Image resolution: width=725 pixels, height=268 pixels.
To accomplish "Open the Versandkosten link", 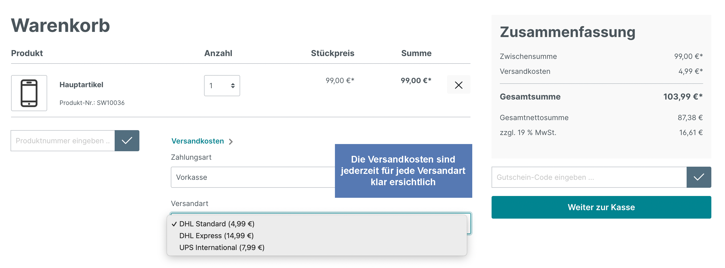I will pyautogui.click(x=198, y=141).
